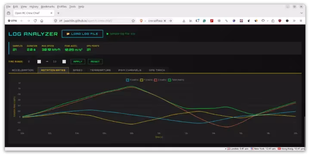Reload the page with the refresh icon
The width and height of the screenshot is (310, 156).
pos(35,21)
